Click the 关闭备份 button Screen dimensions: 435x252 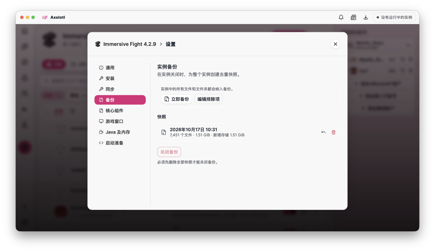click(x=169, y=152)
